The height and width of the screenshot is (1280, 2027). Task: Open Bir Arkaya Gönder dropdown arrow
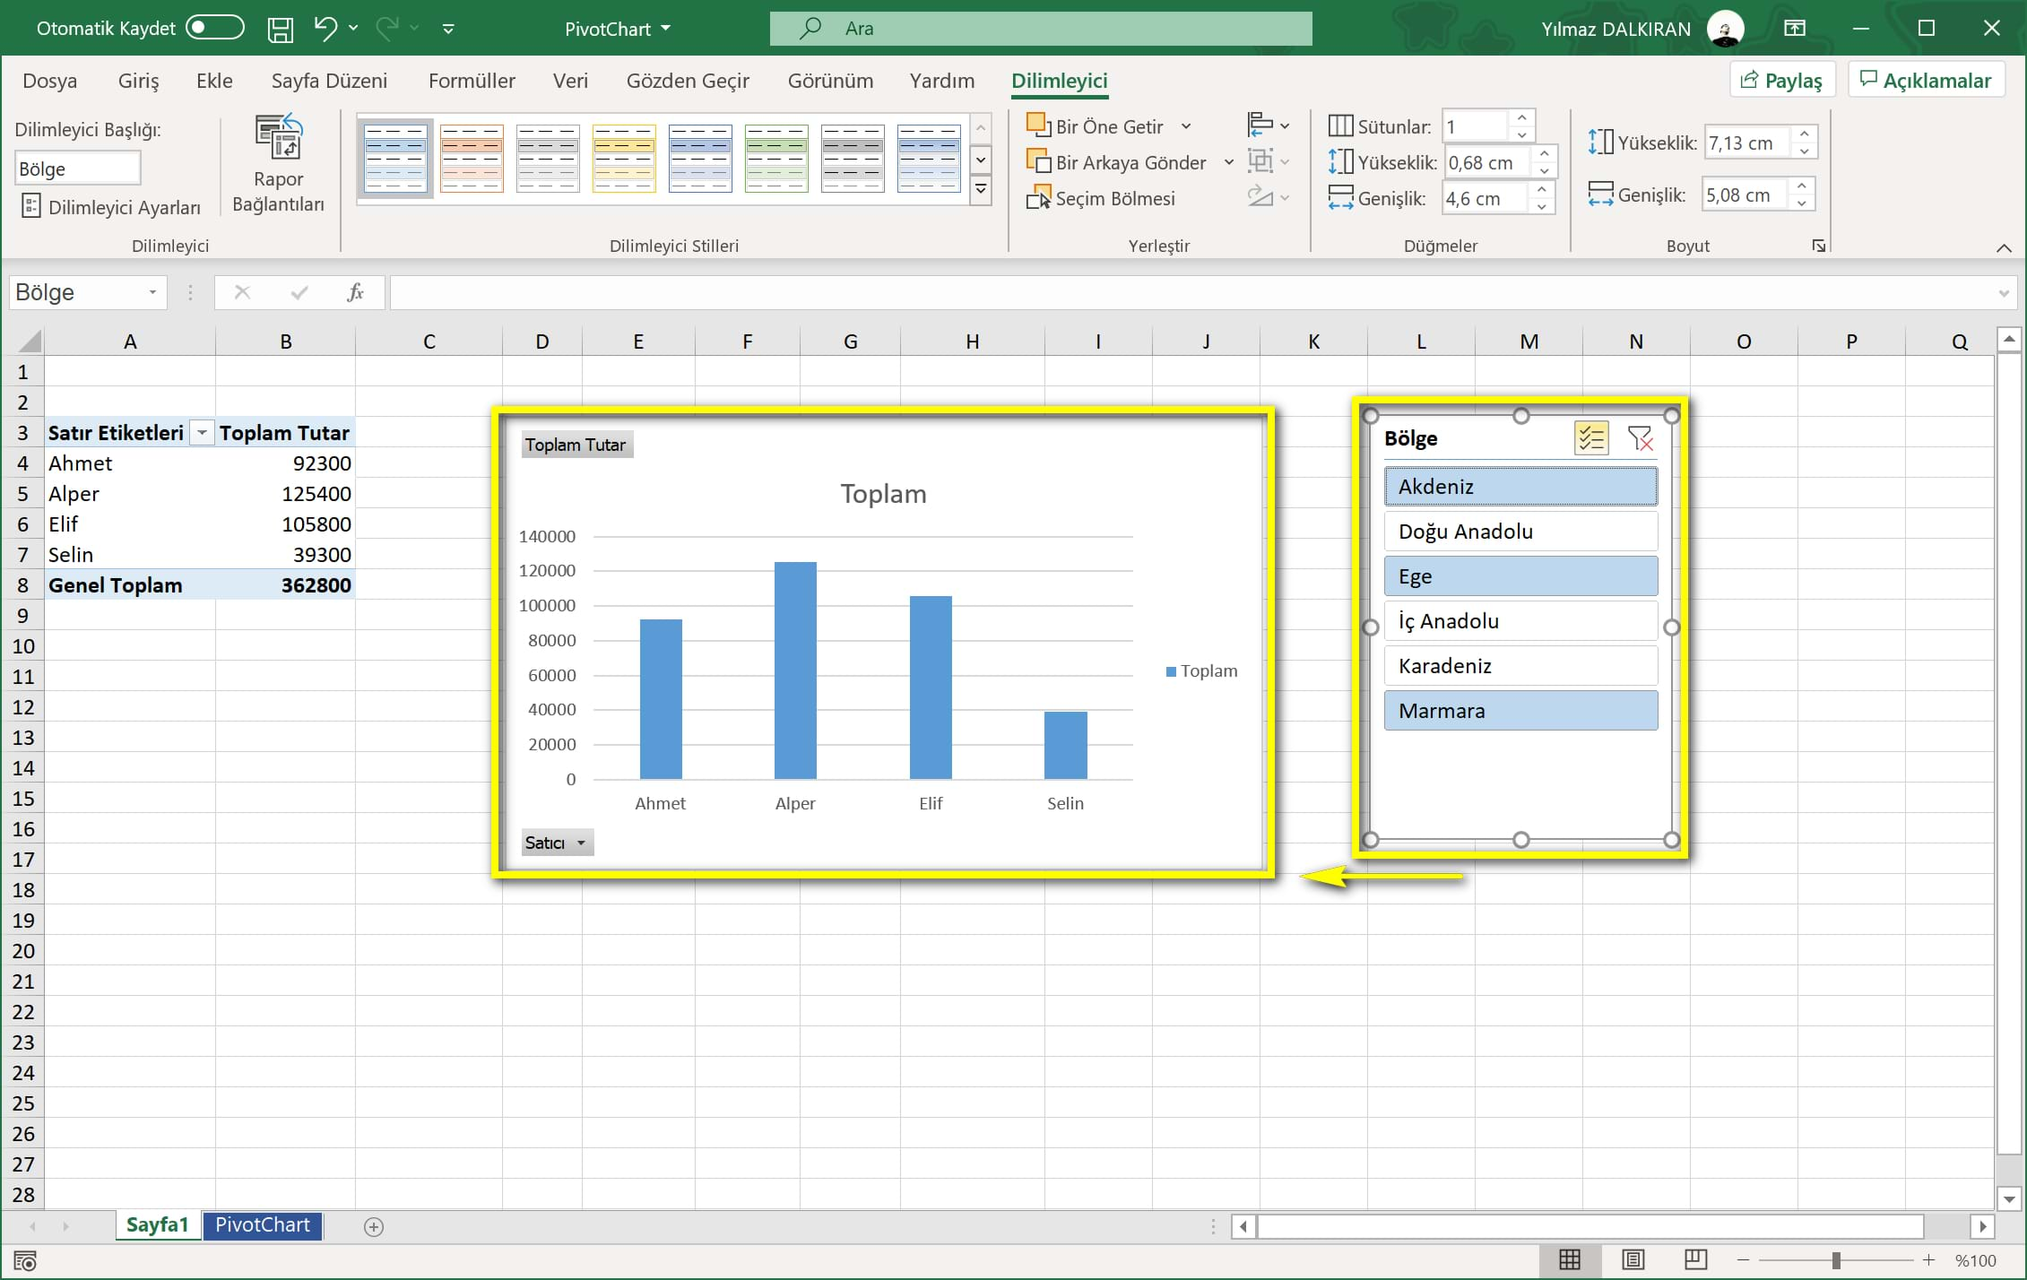(x=1229, y=162)
